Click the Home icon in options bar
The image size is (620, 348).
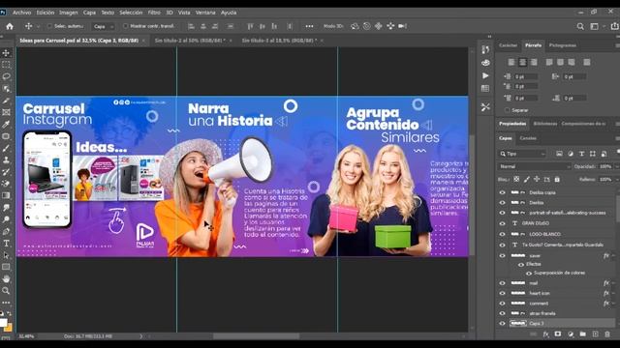coord(10,26)
